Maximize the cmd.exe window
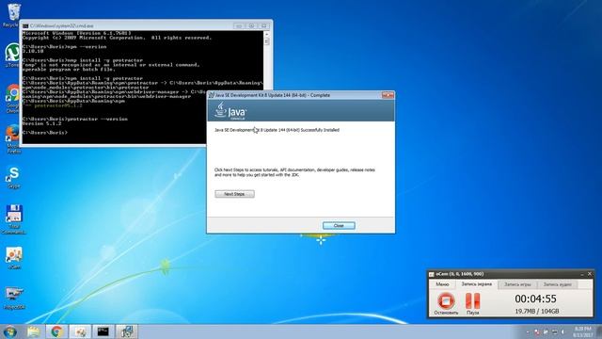602x339 pixels. pyautogui.click(x=251, y=25)
